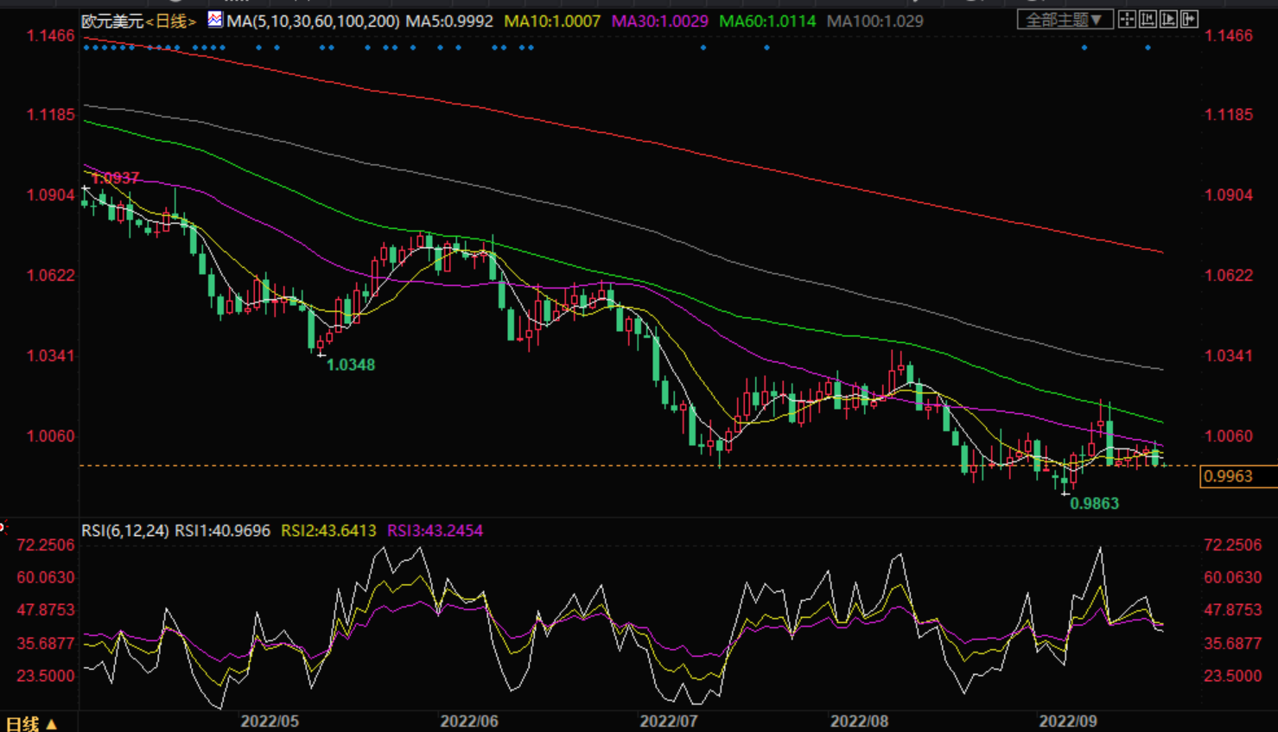The image size is (1278, 732).
Task: Toggle the crosshair cursor icon
Action: pyautogui.click(x=1127, y=19)
